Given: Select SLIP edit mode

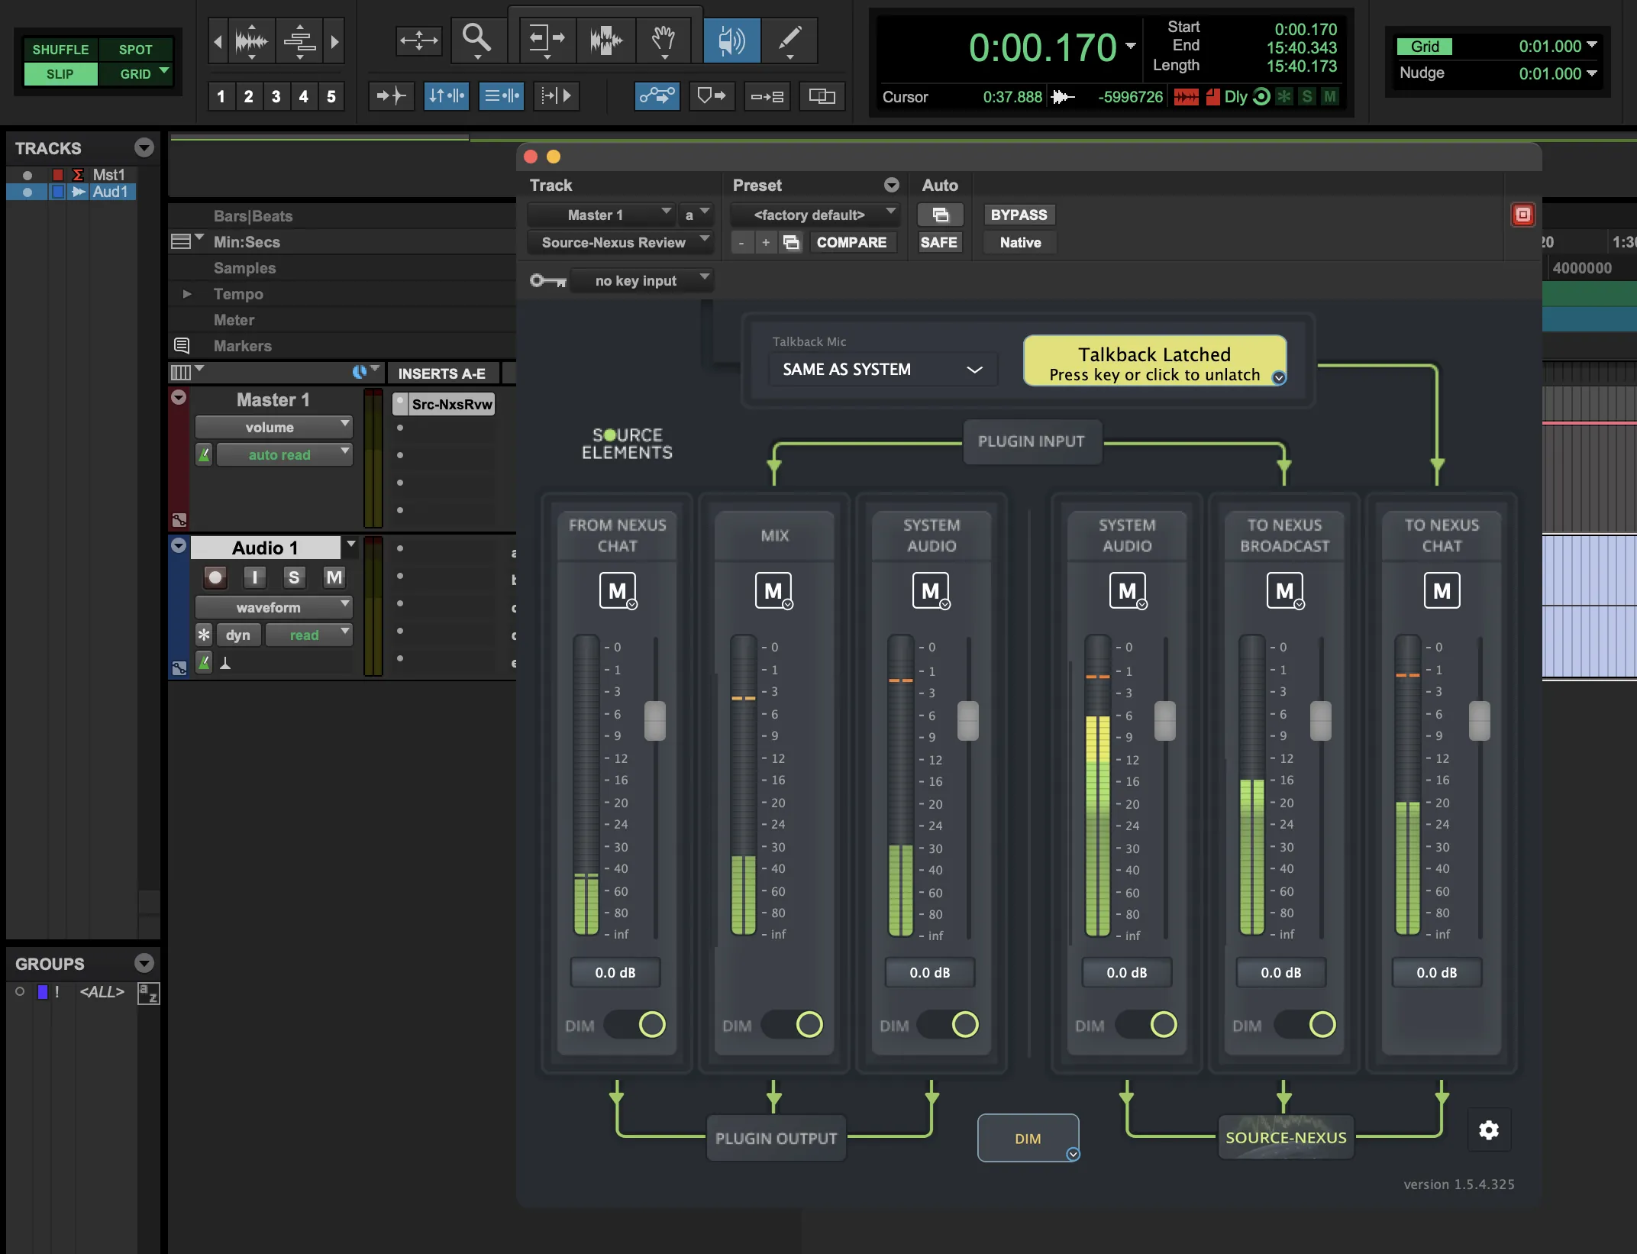Looking at the screenshot, I should pos(60,74).
